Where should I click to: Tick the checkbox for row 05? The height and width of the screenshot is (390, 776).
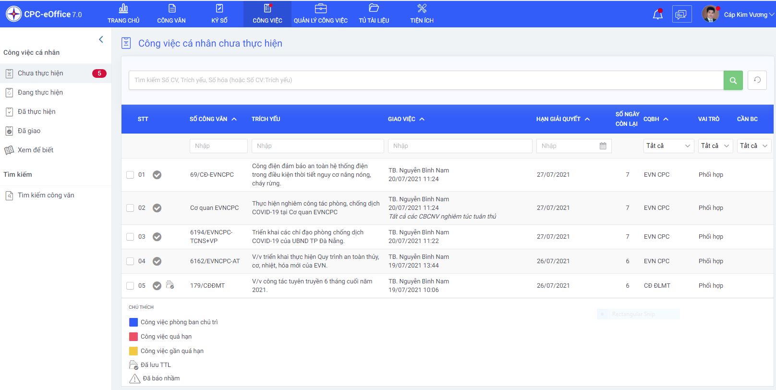pyautogui.click(x=130, y=286)
